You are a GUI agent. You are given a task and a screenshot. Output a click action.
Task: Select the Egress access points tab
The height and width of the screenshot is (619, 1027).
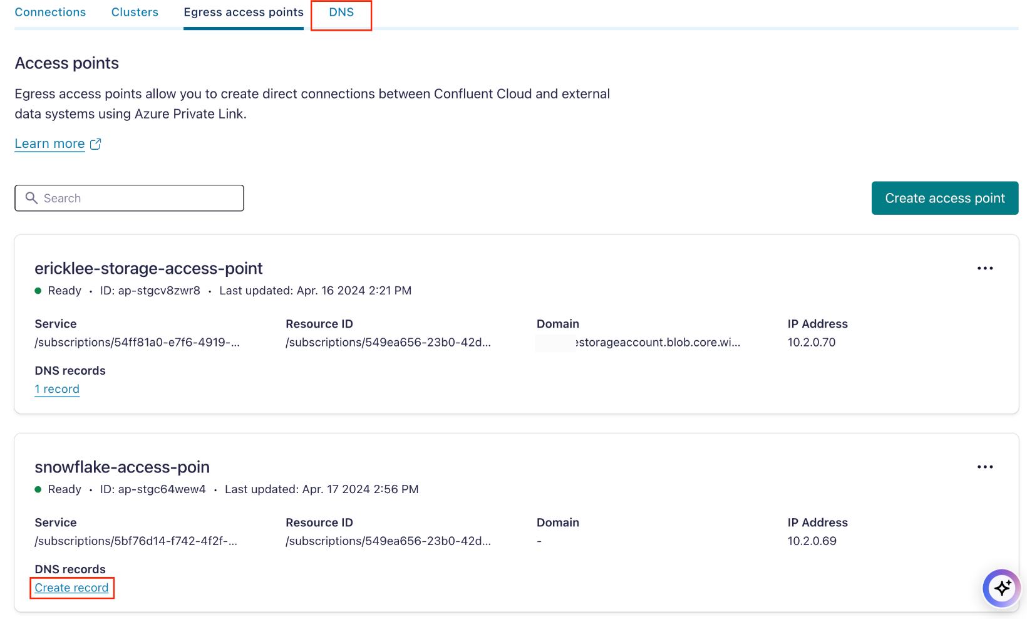coord(243,12)
